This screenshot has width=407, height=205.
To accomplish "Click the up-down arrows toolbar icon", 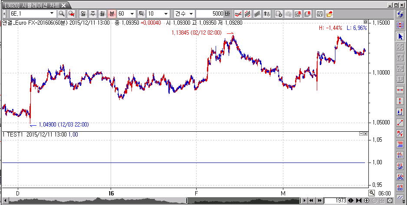I will point(267,14).
